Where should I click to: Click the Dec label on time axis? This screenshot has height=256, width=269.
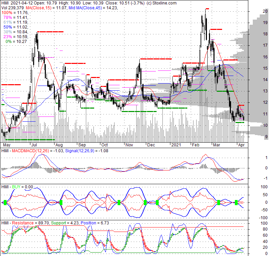coord(151,145)
